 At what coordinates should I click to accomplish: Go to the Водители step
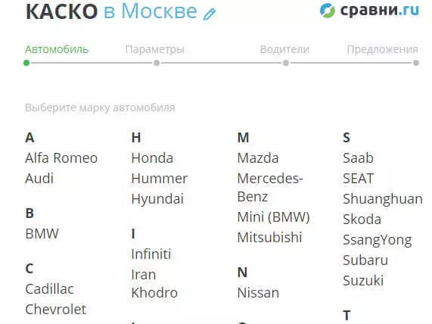point(284,50)
